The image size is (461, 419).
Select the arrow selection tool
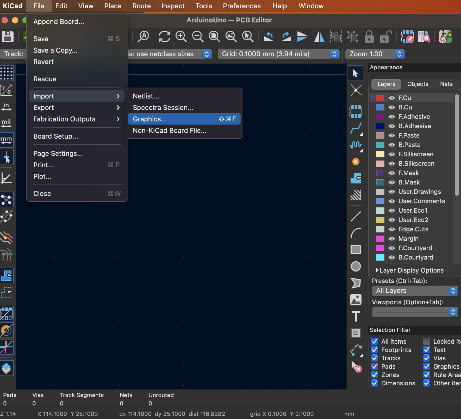(x=356, y=73)
